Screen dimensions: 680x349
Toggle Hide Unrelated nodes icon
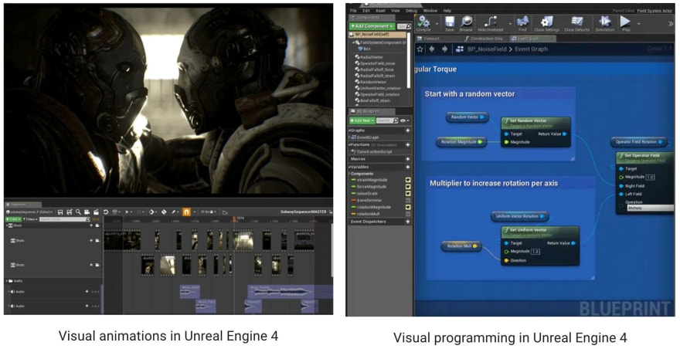tap(491, 23)
